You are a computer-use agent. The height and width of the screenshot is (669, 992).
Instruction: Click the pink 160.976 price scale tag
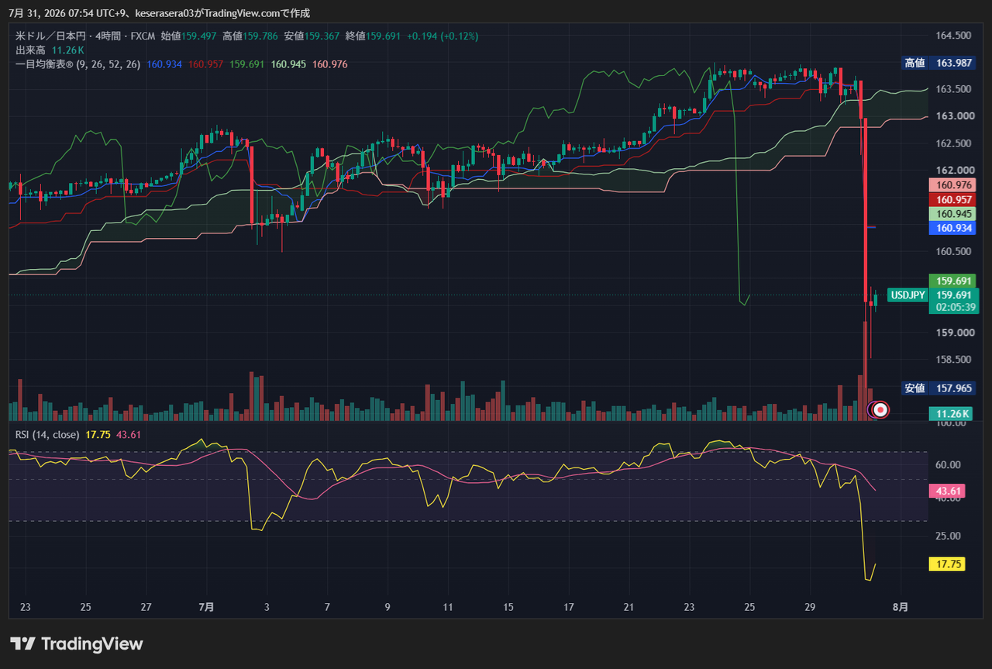(953, 185)
